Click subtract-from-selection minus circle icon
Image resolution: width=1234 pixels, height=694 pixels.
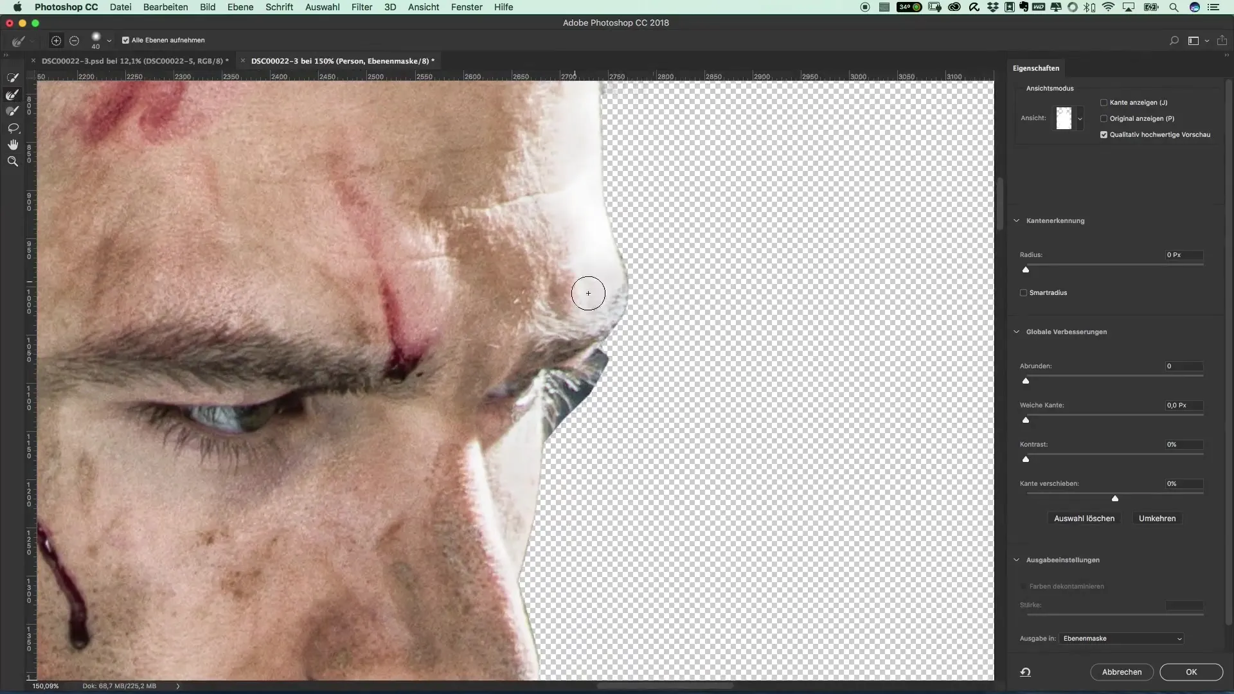74,40
